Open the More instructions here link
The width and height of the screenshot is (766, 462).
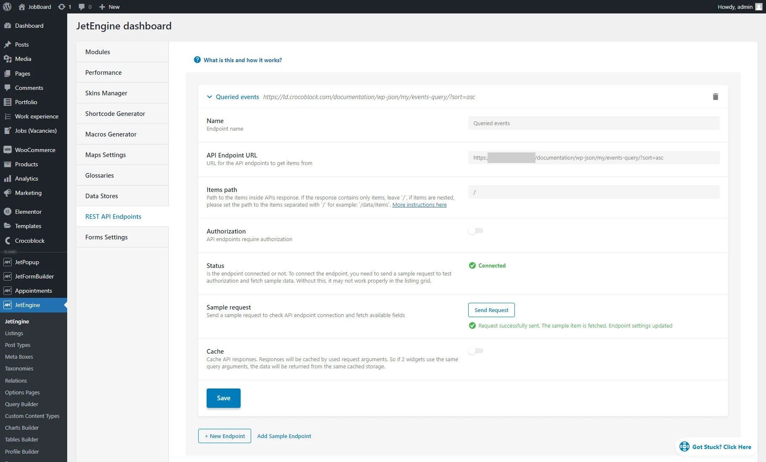420,205
